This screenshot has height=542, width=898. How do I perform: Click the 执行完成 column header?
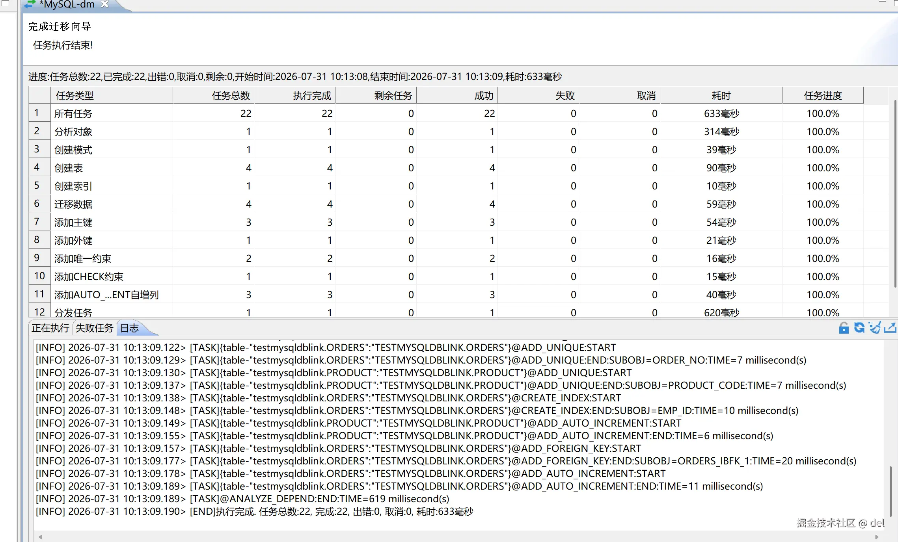(x=295, y=95)
